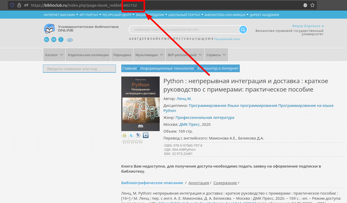
Task: Click the search magnifier button
Action: pos(243,30)
